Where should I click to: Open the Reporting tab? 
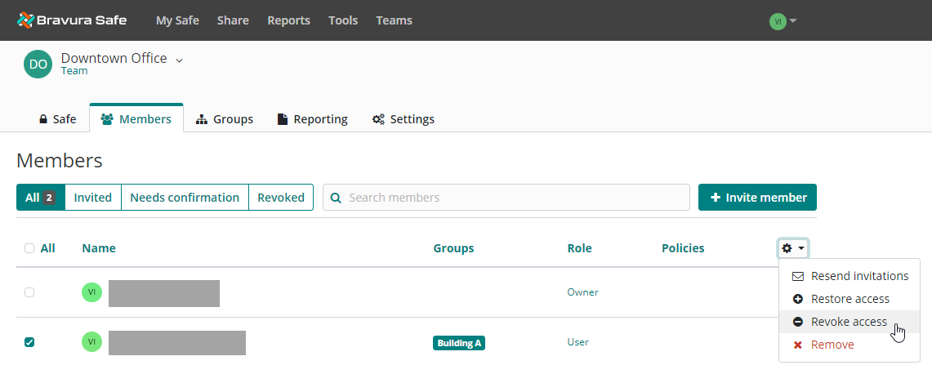(x=313, y=119)
